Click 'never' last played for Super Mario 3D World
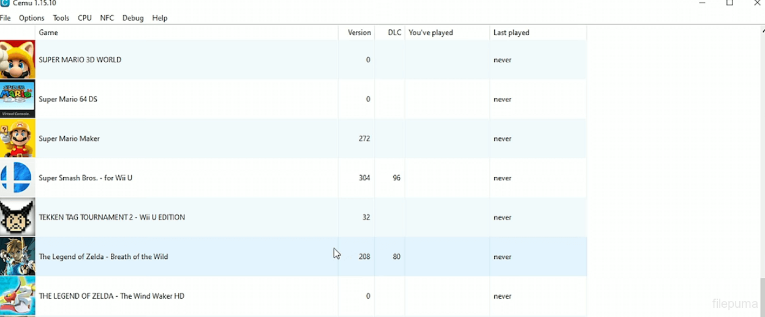This screenshot has width=765, height=317. pyautogui.click(x=502, y=60)
